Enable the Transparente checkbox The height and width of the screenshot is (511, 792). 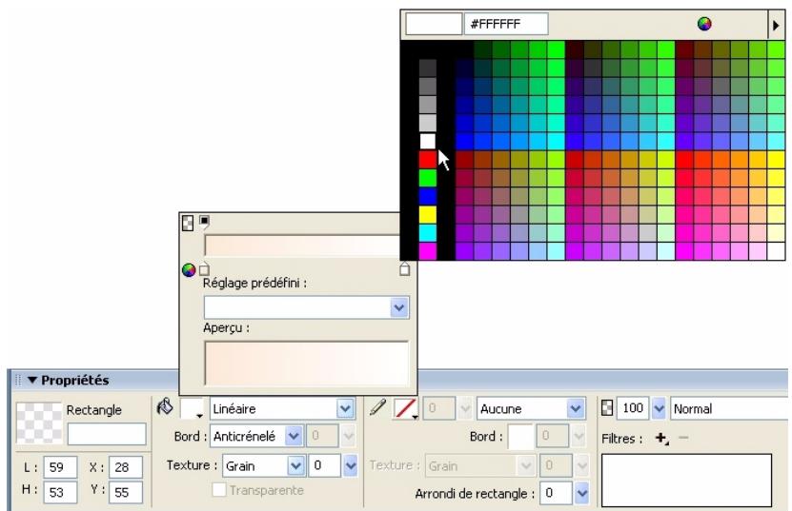coord(218,490)
